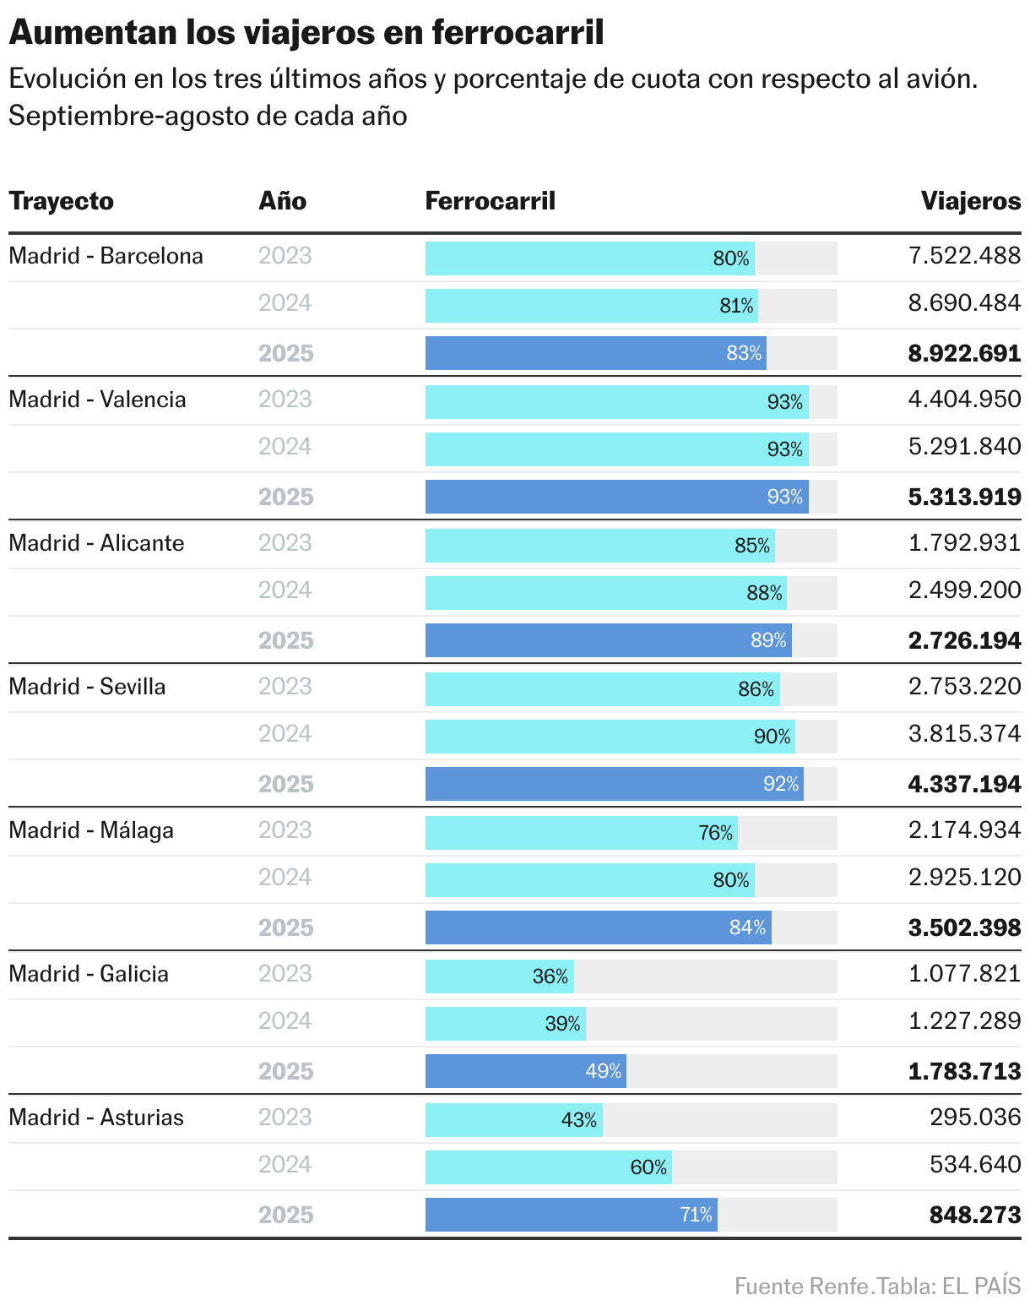
Task: Click the 76% bar for Madrid - Málaga
Action: click(x=581, y=834)
